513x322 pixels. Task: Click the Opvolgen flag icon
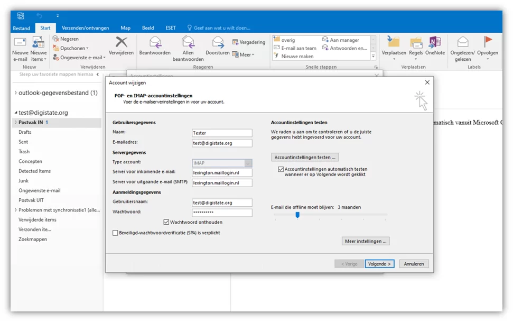pos(488,42)
